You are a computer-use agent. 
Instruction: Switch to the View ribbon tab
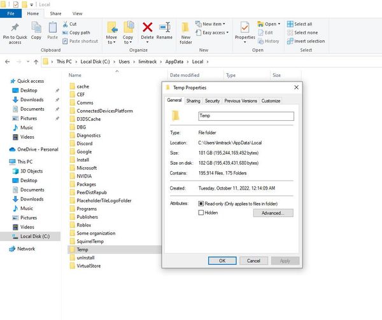(x=77, y=13)
